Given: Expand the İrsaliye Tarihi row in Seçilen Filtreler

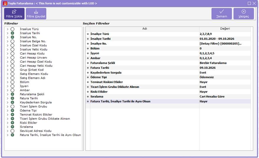Looking at the screenshot, I should 88,39.
